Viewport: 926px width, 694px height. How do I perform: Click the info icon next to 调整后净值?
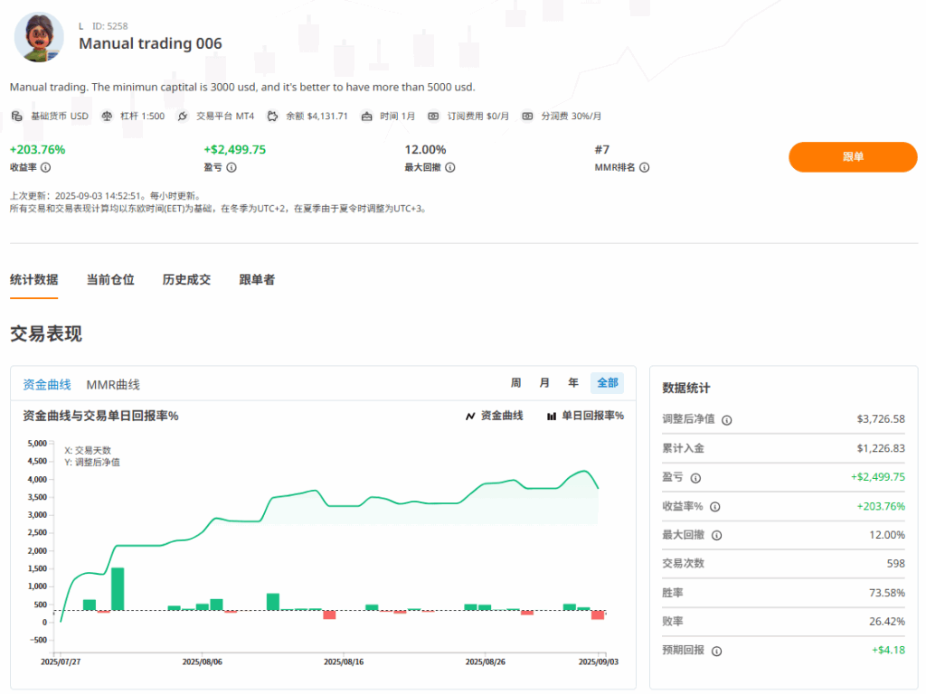point(727,419)
